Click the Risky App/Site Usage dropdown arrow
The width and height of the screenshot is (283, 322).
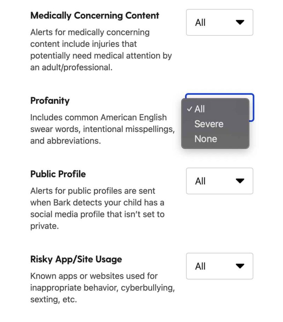pyautogui.click(x=240, y=266)
